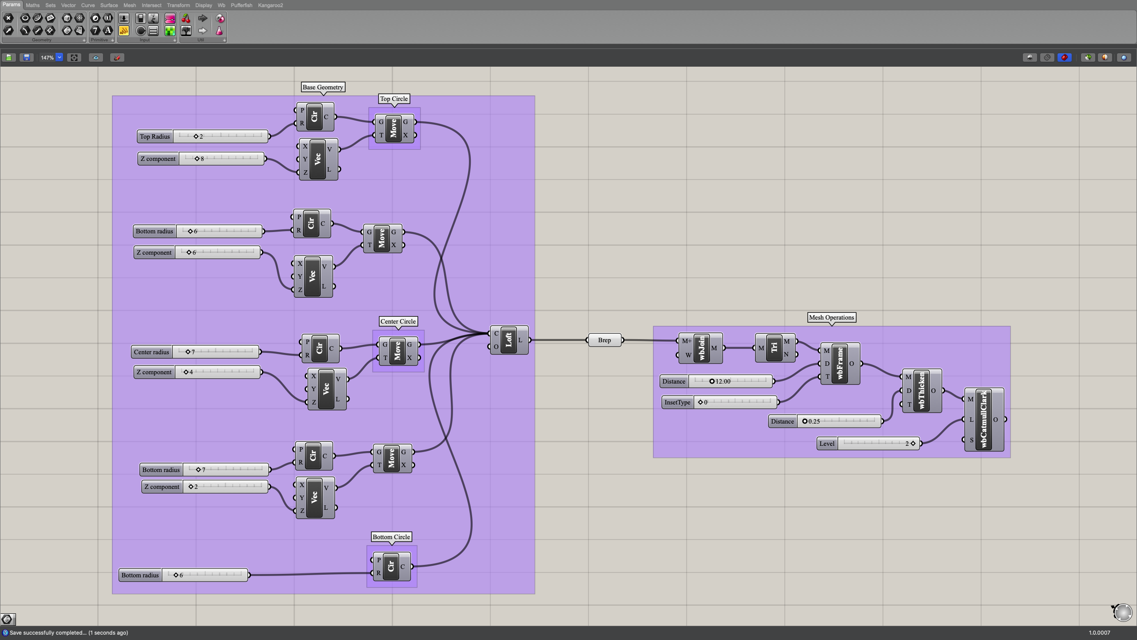Expand the Input panel
This screenshot has width=1137, height=640.
pos(175,40)
